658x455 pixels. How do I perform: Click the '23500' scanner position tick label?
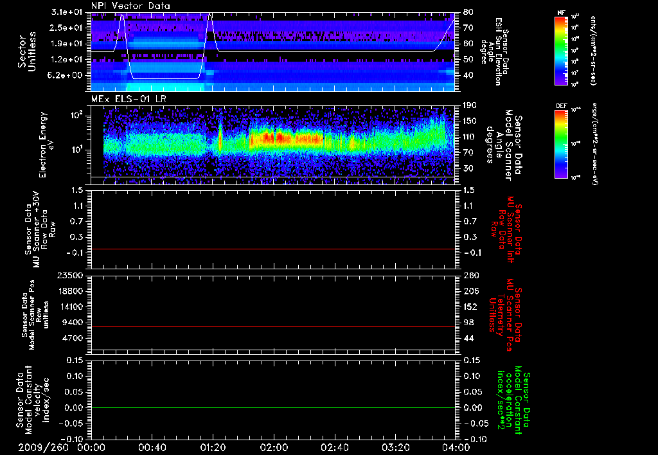[69, 275]
